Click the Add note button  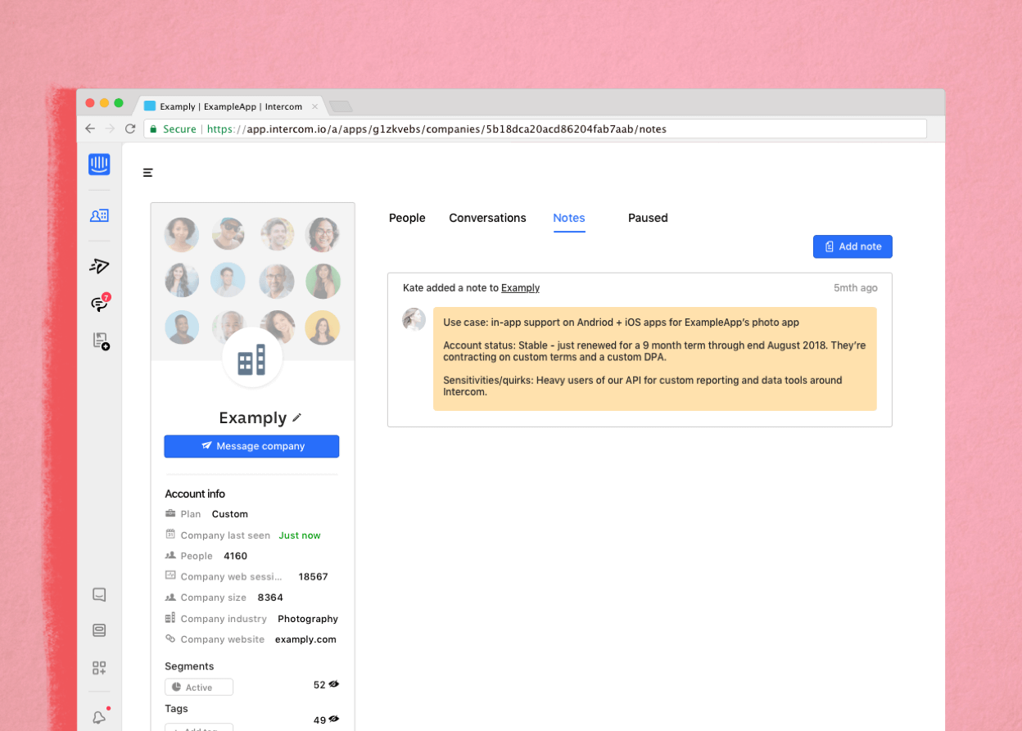pos(852,246)
